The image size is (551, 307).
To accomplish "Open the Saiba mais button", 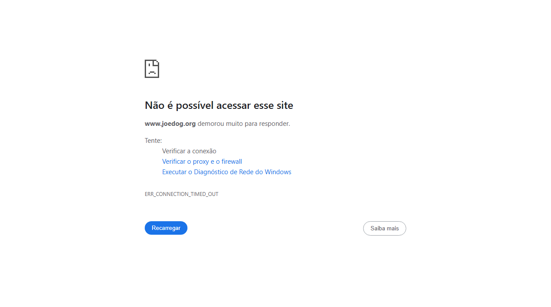I will pyautogui.click(x=384, y=229).
